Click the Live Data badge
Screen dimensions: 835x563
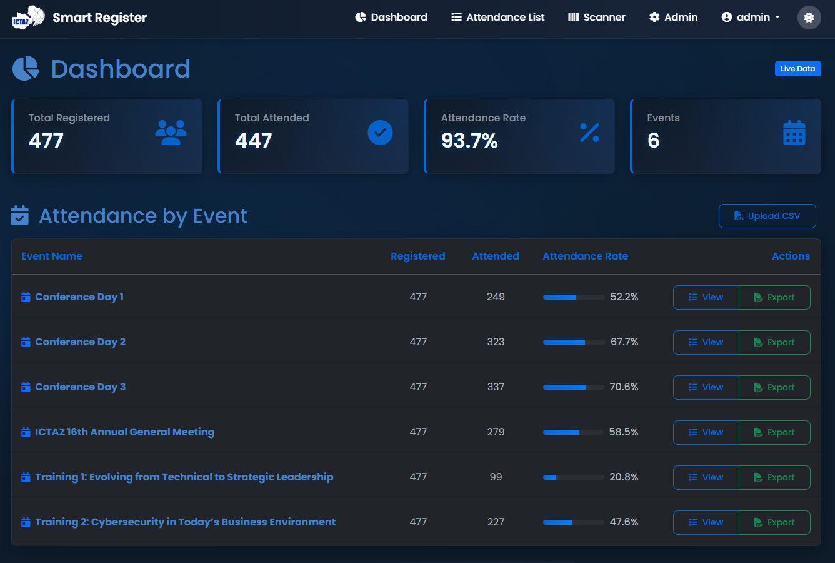coord(797,69)
